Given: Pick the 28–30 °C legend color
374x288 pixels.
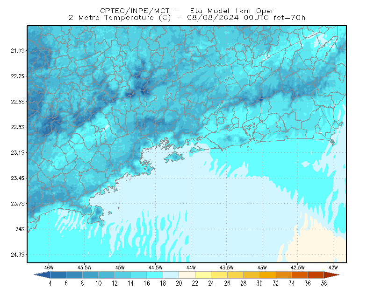Looking at the screenshot, I should pos(252,275).
